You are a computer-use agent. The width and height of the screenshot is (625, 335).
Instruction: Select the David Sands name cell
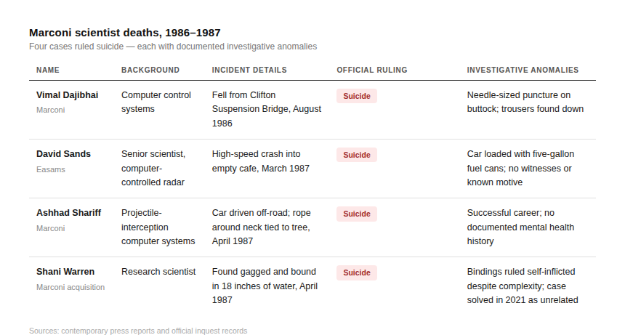(63, 154)
